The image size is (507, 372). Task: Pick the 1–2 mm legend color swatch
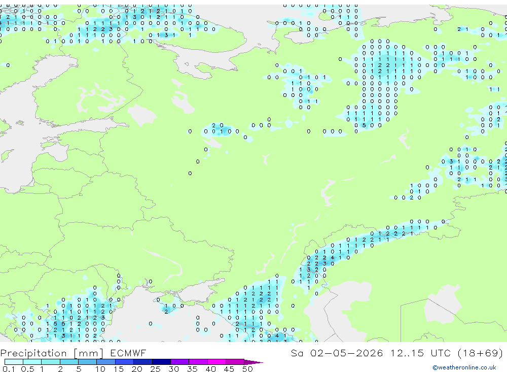pos(51,362)
